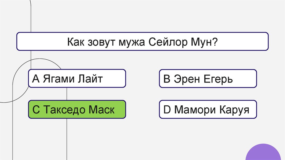This screenshot has width=285, height=160.
Task: Choose answer B Эрен Егерь
Action: pos(208,79)
